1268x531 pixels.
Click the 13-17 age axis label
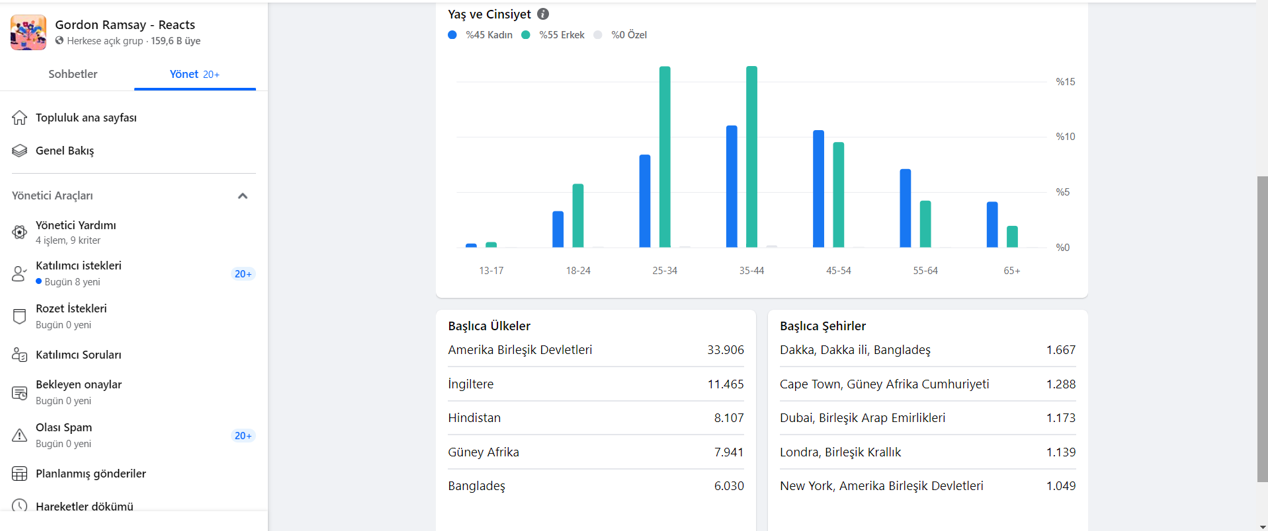(x=491, y=271)
